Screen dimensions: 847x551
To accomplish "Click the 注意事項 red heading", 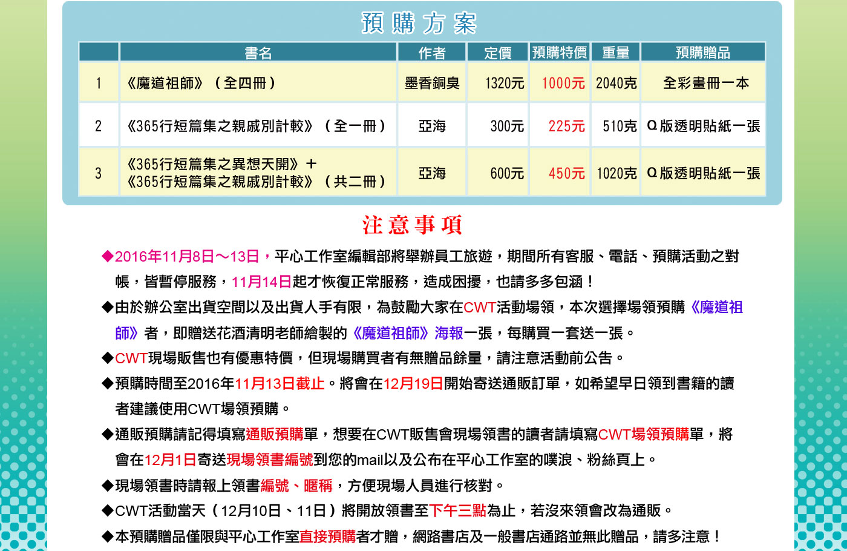I will click(413, 225).
